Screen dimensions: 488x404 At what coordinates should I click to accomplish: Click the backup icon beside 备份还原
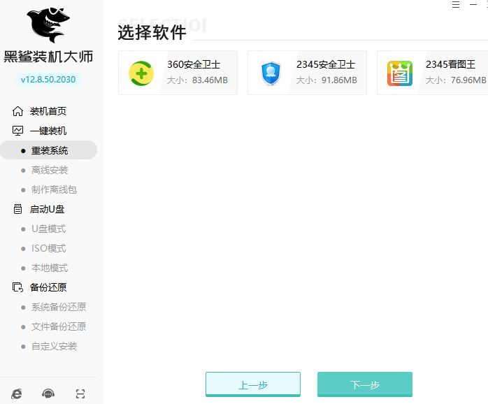coord(17,287)
